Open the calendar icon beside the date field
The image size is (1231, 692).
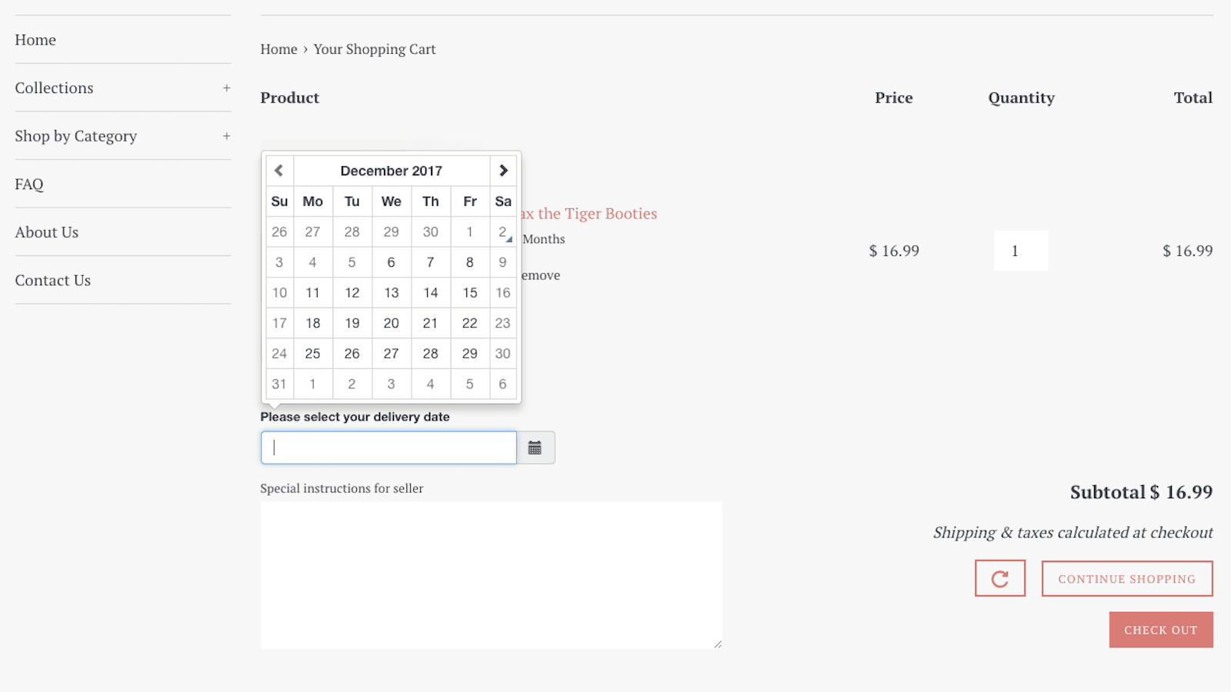[535, 447]
